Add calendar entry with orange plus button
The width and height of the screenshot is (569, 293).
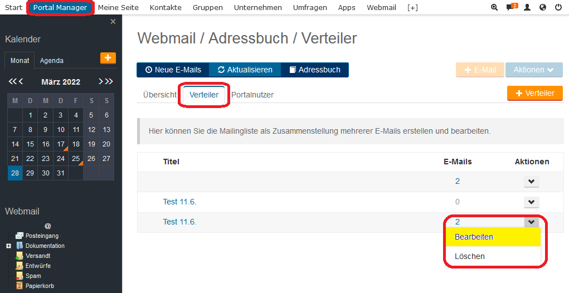click(108, 58)
